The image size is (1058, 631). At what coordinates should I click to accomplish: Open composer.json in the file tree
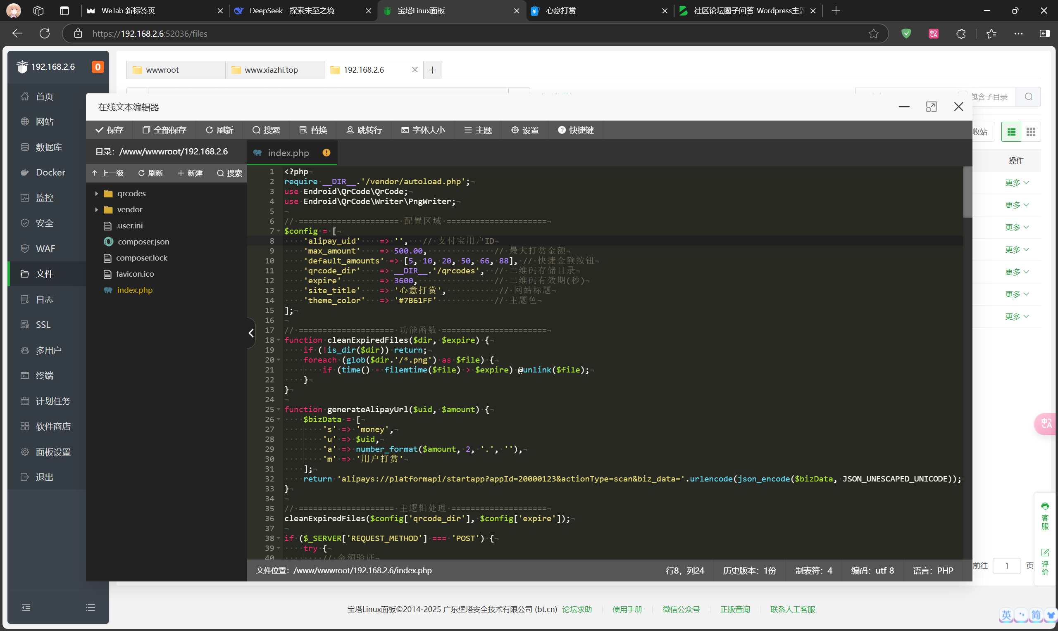tap(143, 242)
